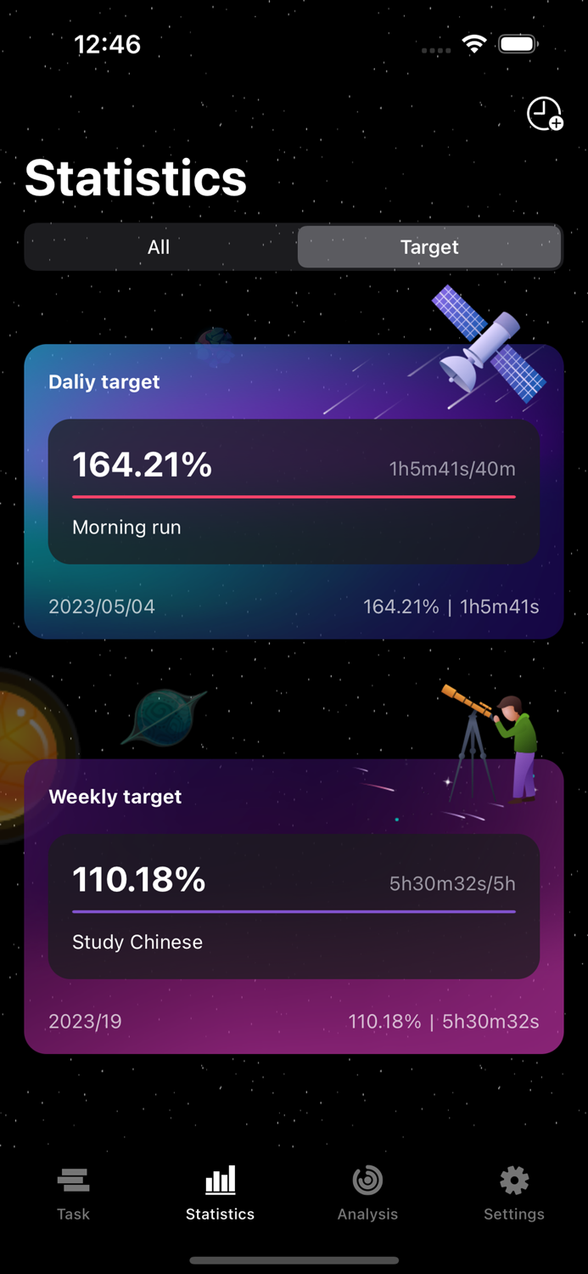Tap the add timer clock icon
This screenshot has height=1274, width=588.
(544, 115)
